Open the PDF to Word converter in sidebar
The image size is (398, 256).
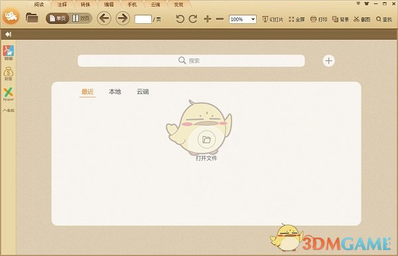pyautogui.click(x=9, y=52)
